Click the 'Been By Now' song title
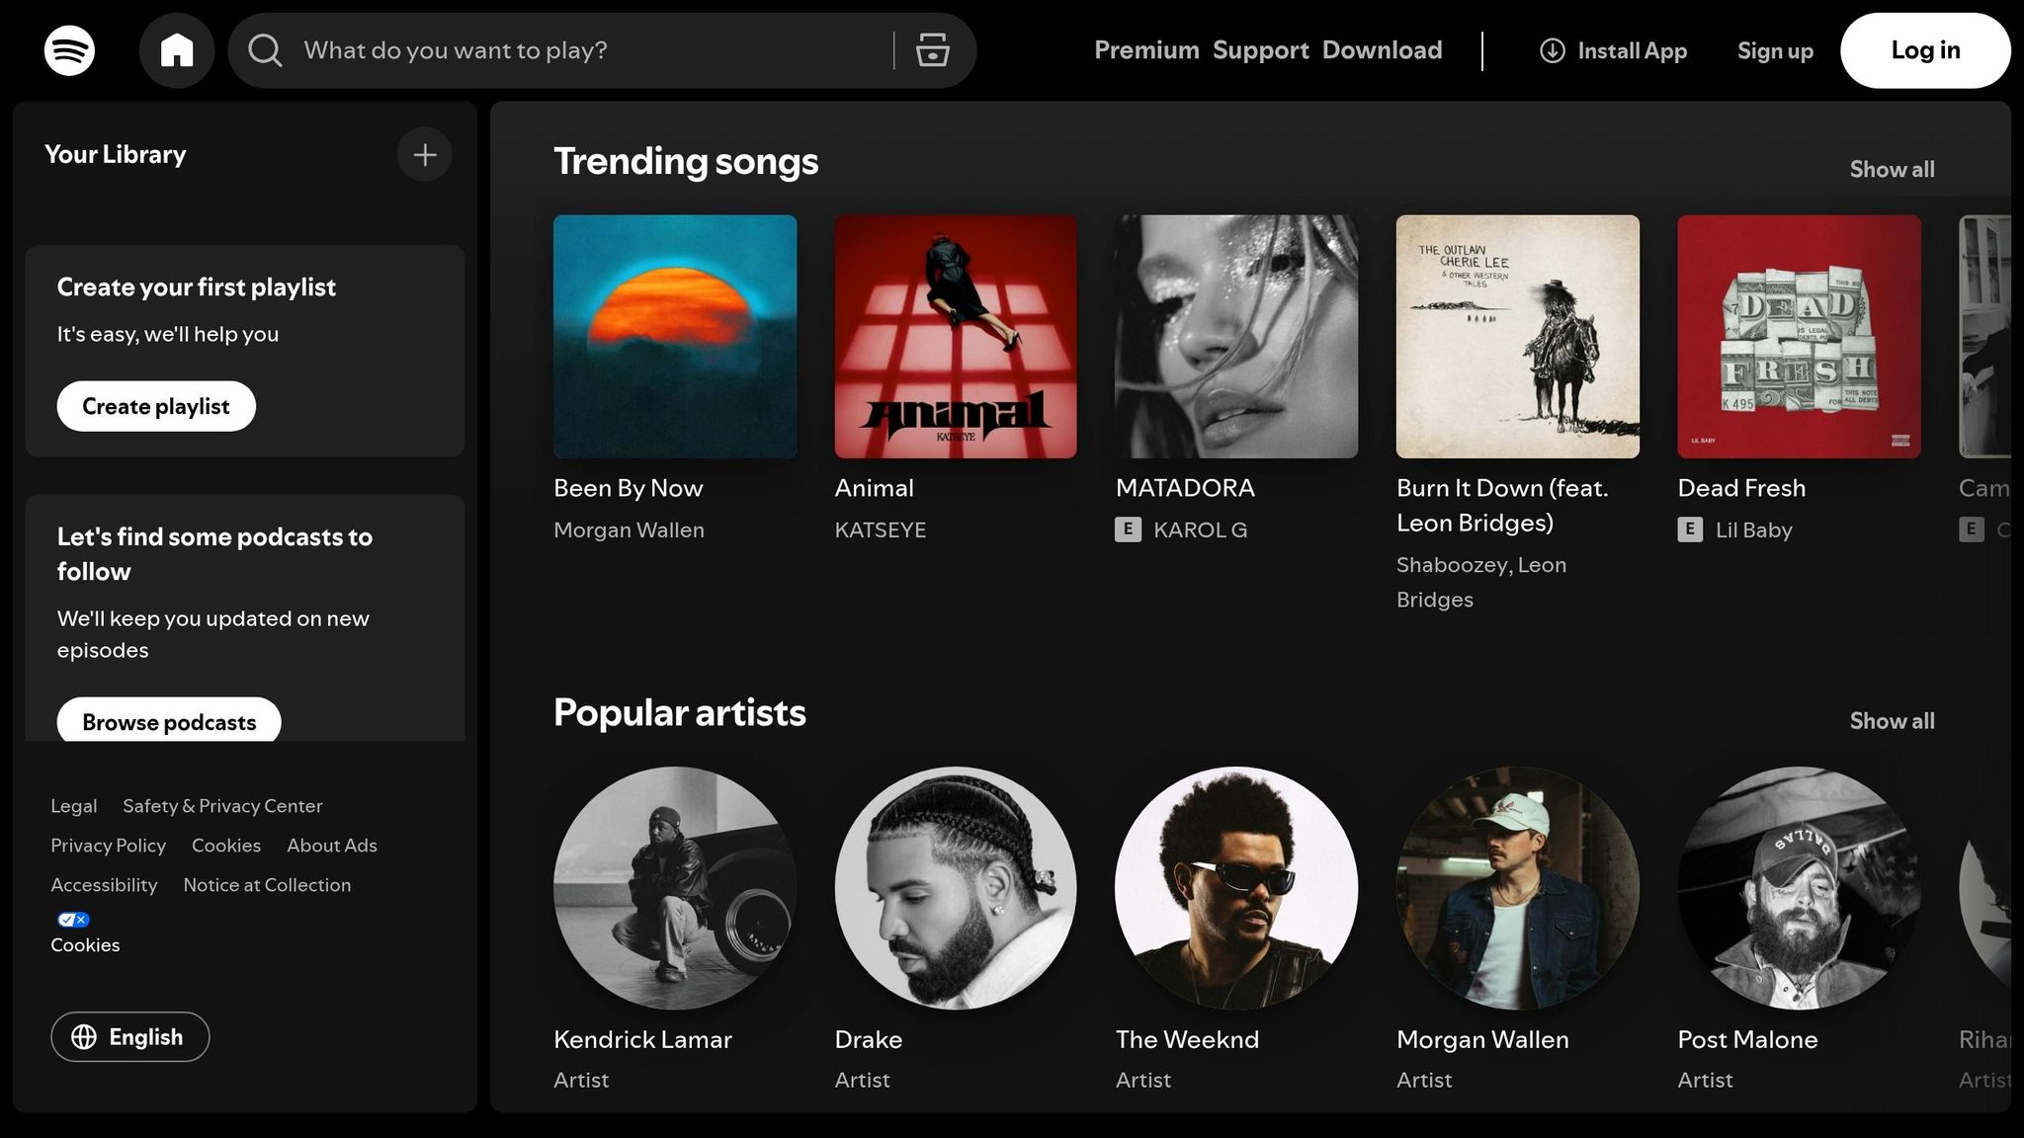The height and width of the screenshot is (1138, 2024). click(628, 488)
